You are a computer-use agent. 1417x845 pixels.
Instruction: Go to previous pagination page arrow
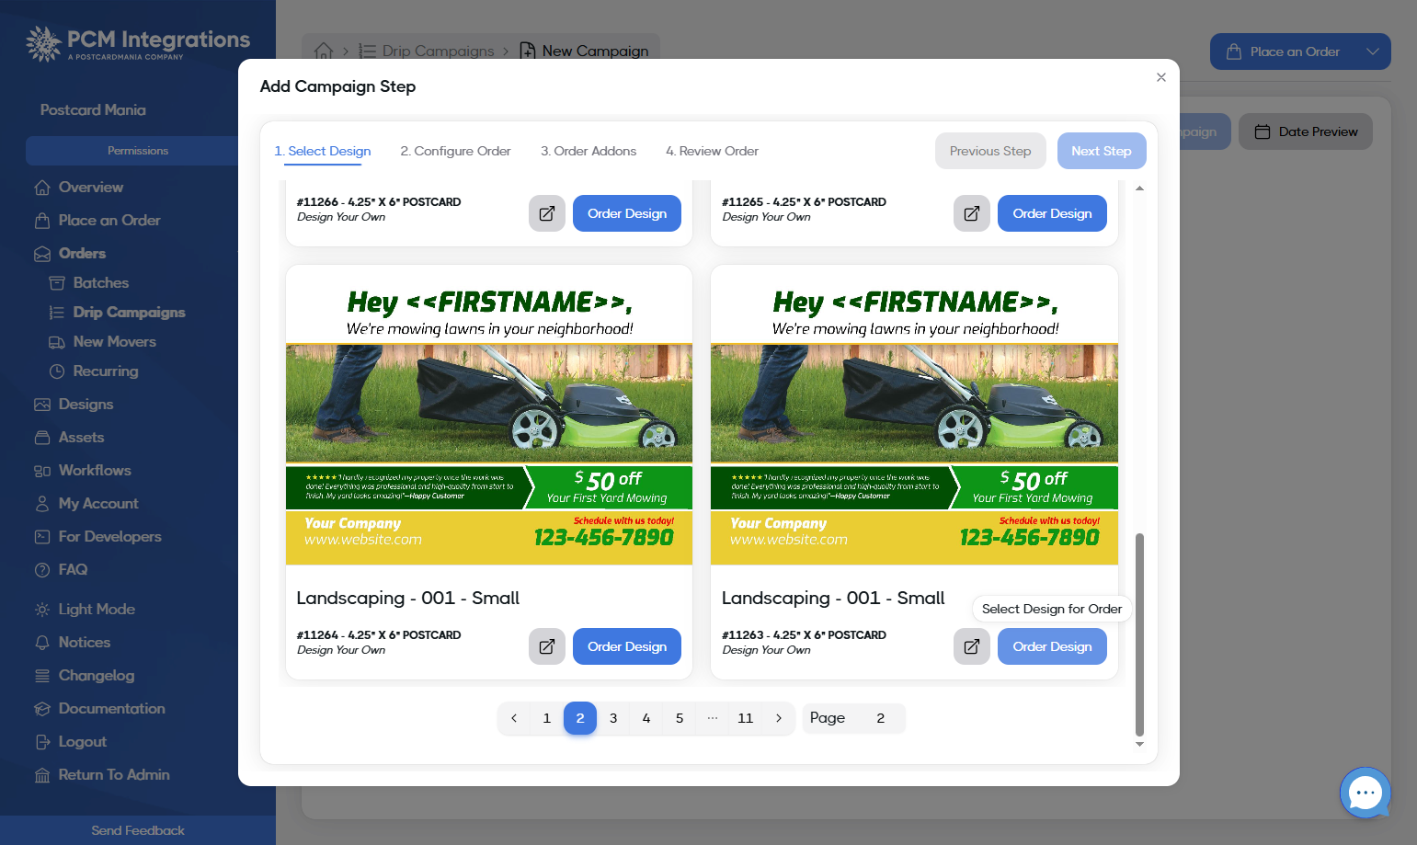click(514, 718)
